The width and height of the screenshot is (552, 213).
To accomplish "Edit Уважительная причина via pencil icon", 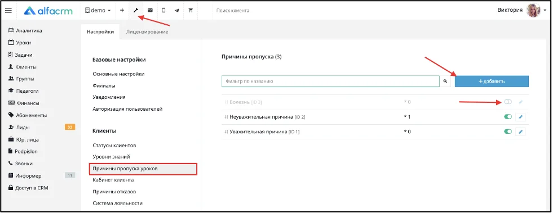I will [x=520, y=132].
